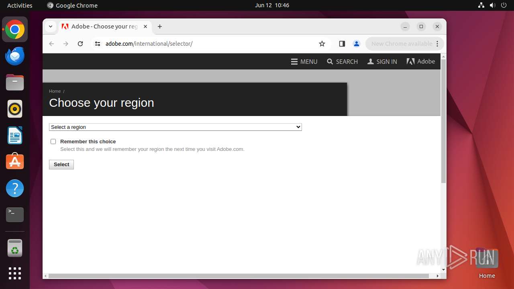514x289 pixels.
Task: Open the clock Jun 12 10:46 calendar
Action: (272, 5)
